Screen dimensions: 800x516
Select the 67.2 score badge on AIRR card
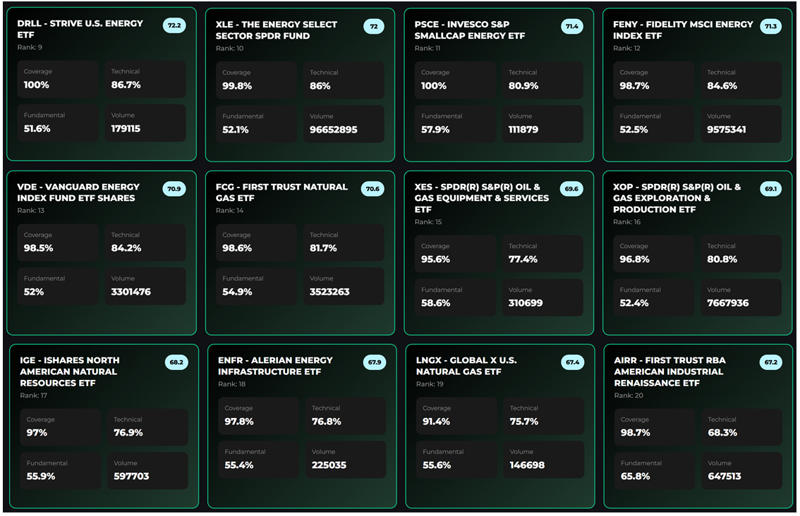771,362
